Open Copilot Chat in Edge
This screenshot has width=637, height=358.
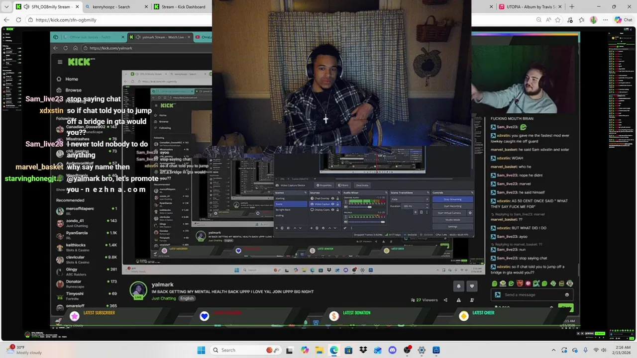click(x=624, y=20)
